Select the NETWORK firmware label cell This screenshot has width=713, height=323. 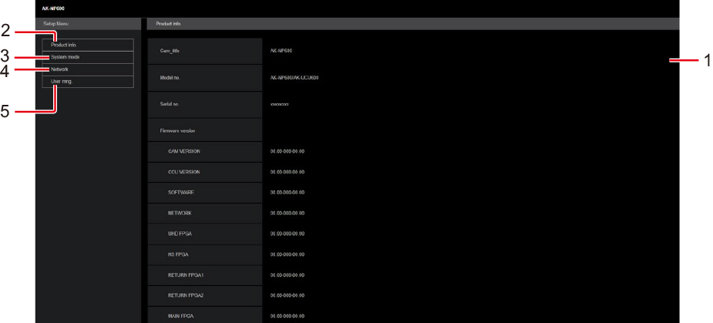click(x=205, y=213)
